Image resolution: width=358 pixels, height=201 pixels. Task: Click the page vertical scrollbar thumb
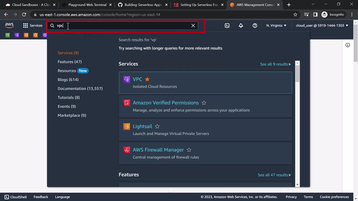(x=355, y=43)
